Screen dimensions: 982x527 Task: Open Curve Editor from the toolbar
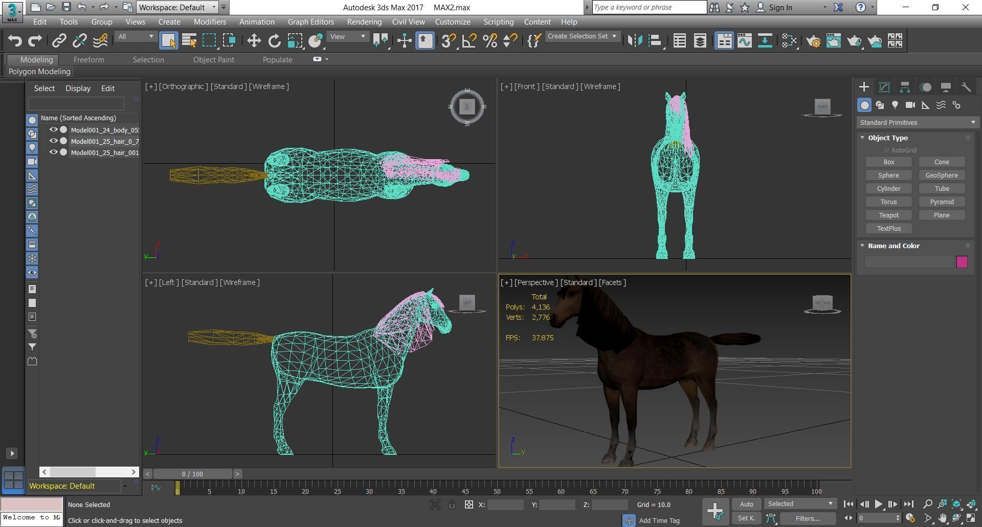pyautogui.click(x=745, y=41)
